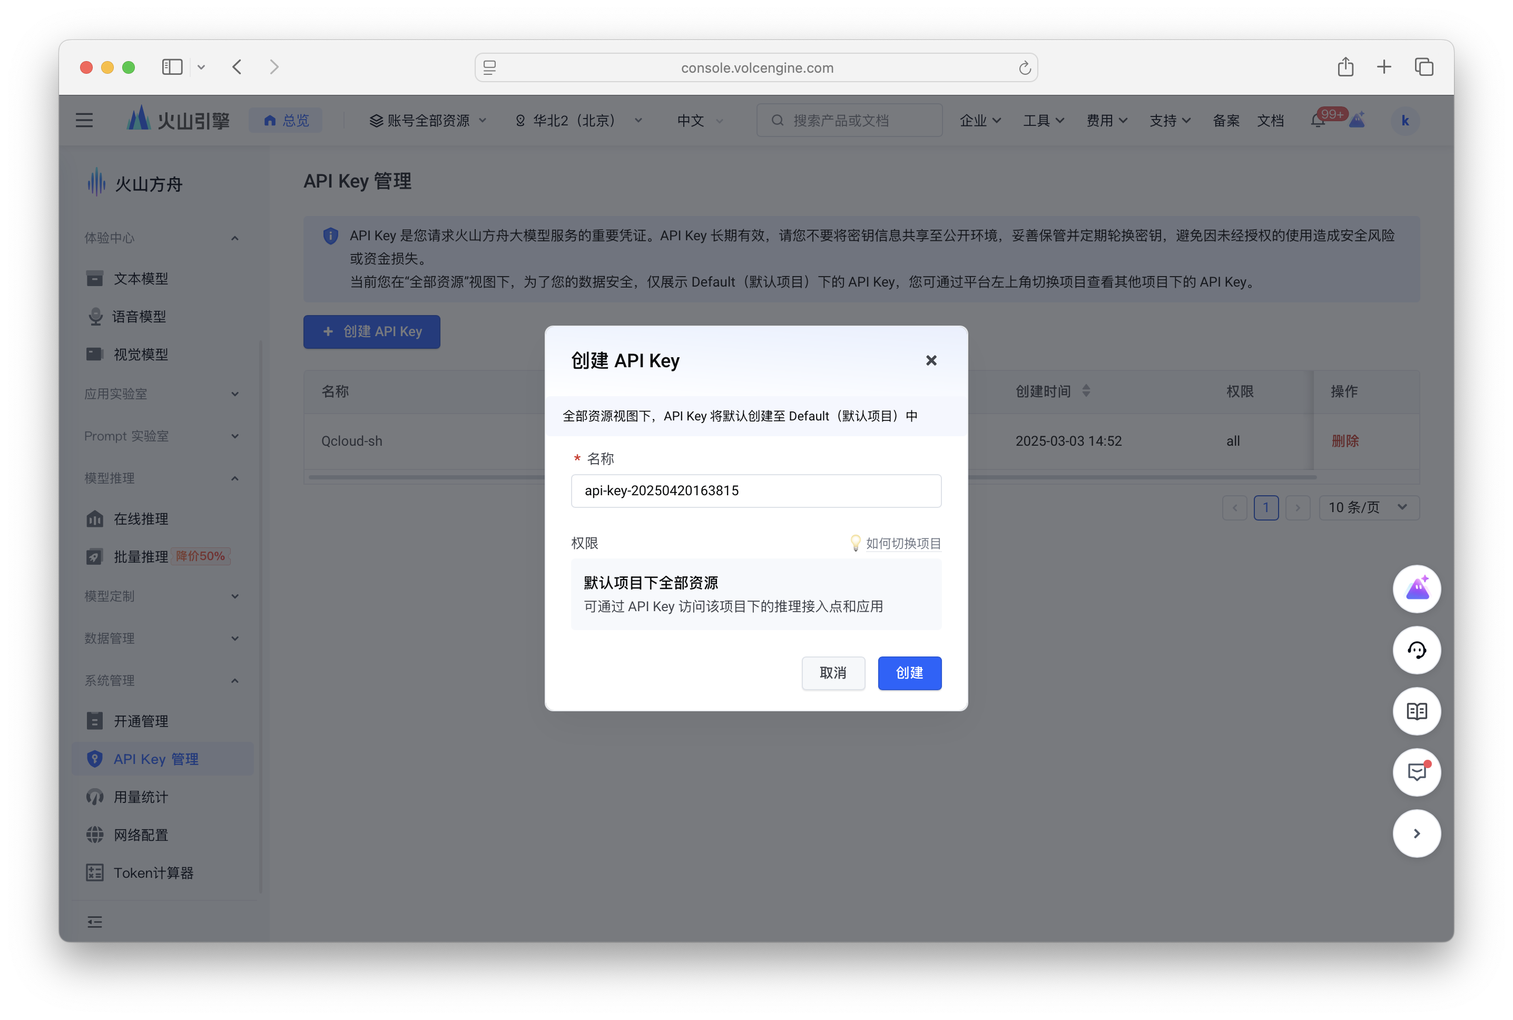Open 文本模型 from the sidebar
This screenshot has width=1513, height=1020.
pyautogui.click(x=140, y=278)
